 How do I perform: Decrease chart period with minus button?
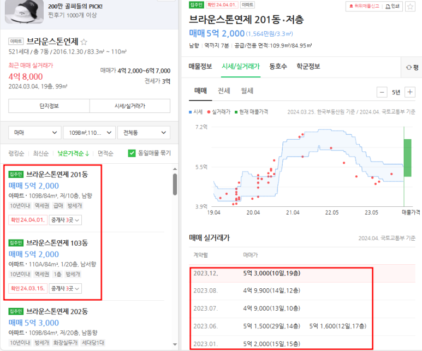382,92
